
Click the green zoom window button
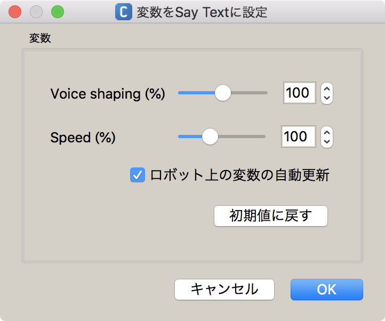coord(58,12)
